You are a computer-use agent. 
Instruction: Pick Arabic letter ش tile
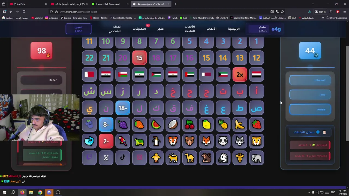[x=89, y=91]
